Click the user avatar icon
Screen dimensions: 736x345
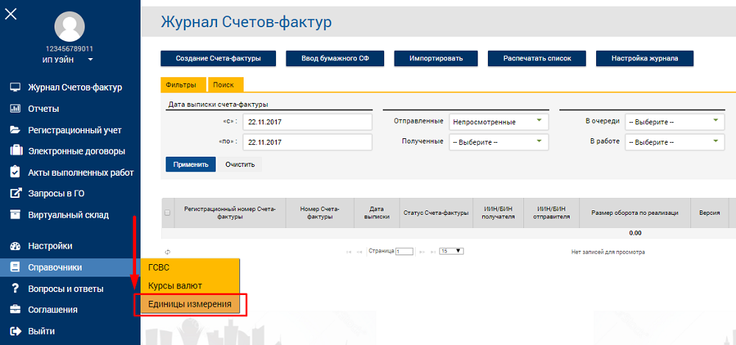pyautogui.click(x=69, y=26)
